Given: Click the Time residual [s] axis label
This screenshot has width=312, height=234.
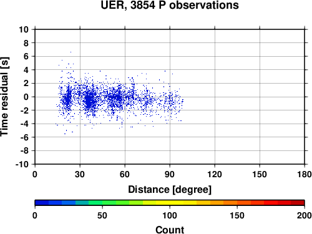Looking at the screenshot, I should [x=5, y=97].
